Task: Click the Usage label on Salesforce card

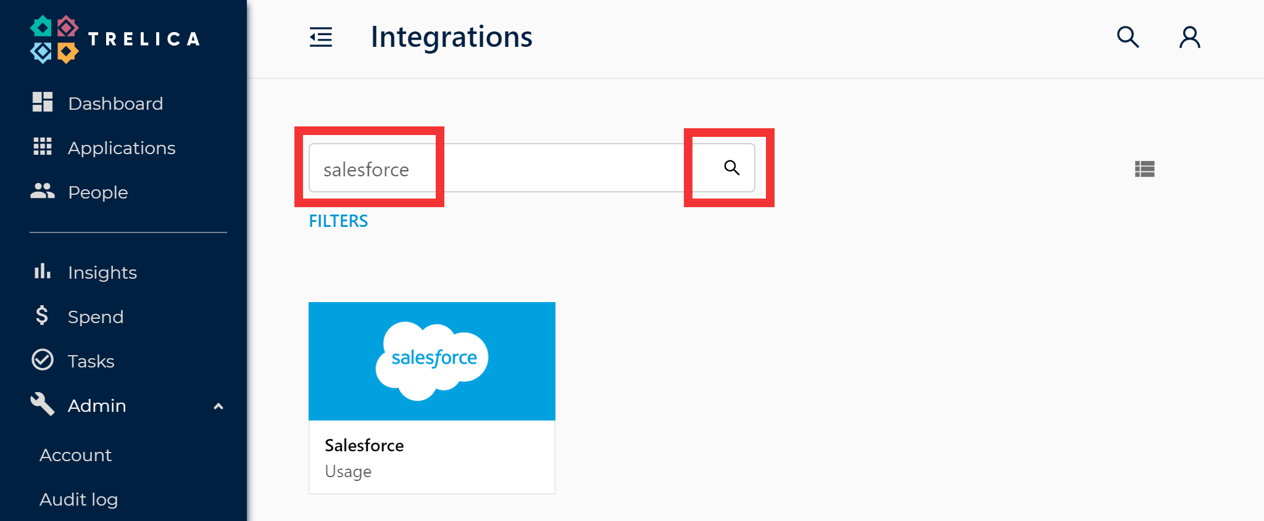Action: (x=348, y=472)
